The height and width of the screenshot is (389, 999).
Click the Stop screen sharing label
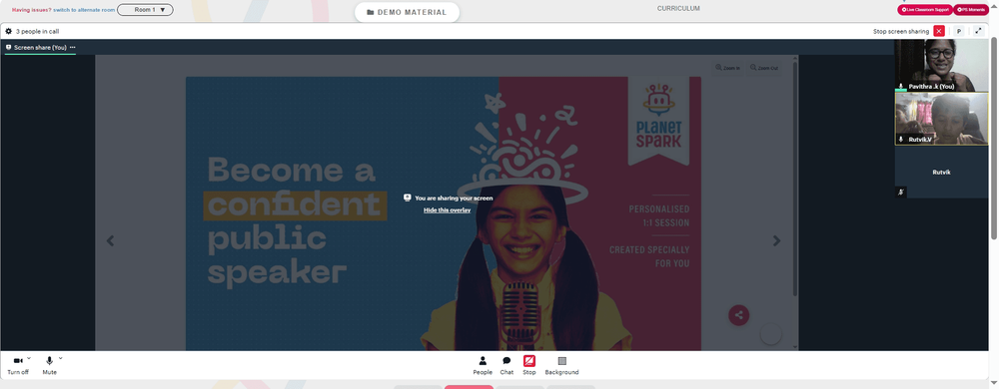pyautogui.click(x=901, y=31)
